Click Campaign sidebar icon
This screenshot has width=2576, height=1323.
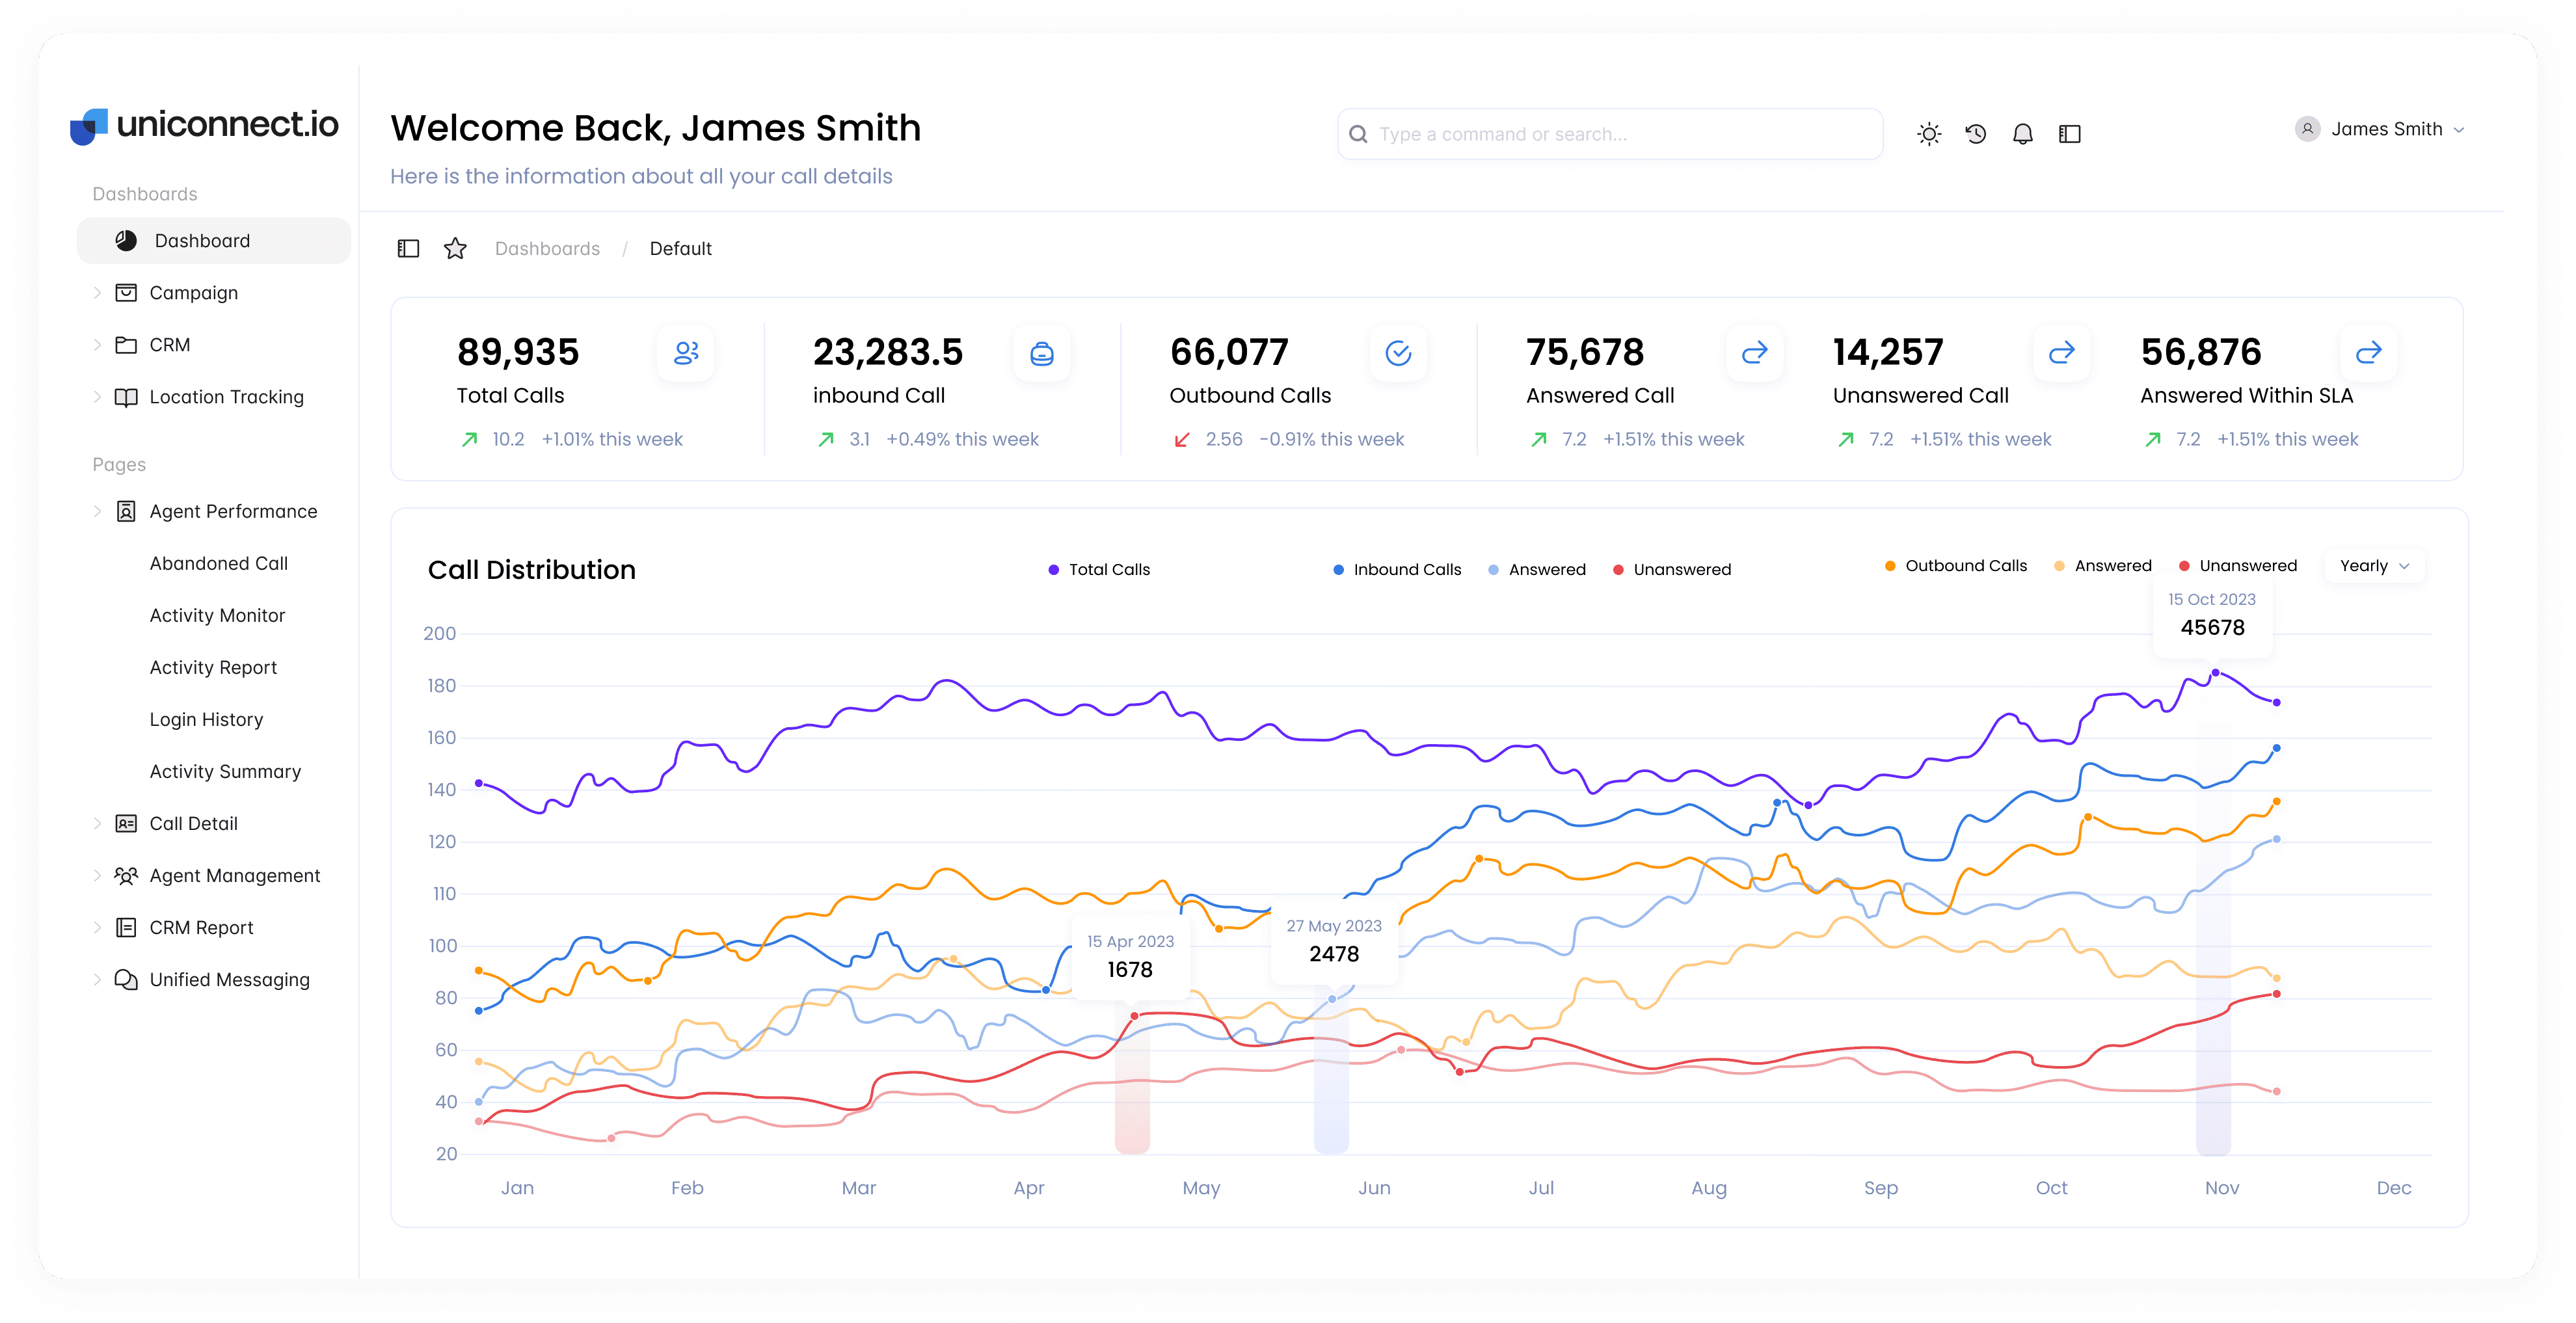[126, 293]
